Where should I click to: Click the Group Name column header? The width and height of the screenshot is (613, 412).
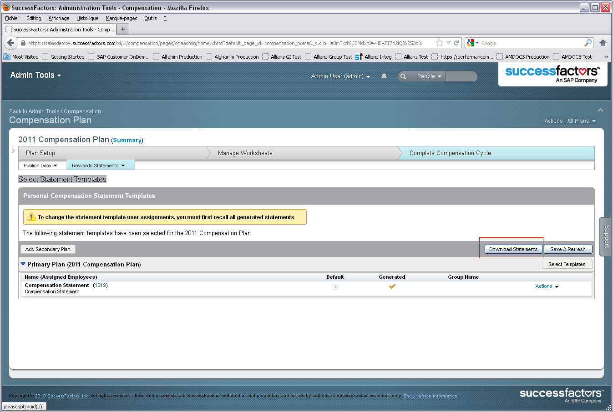(463, 277)
